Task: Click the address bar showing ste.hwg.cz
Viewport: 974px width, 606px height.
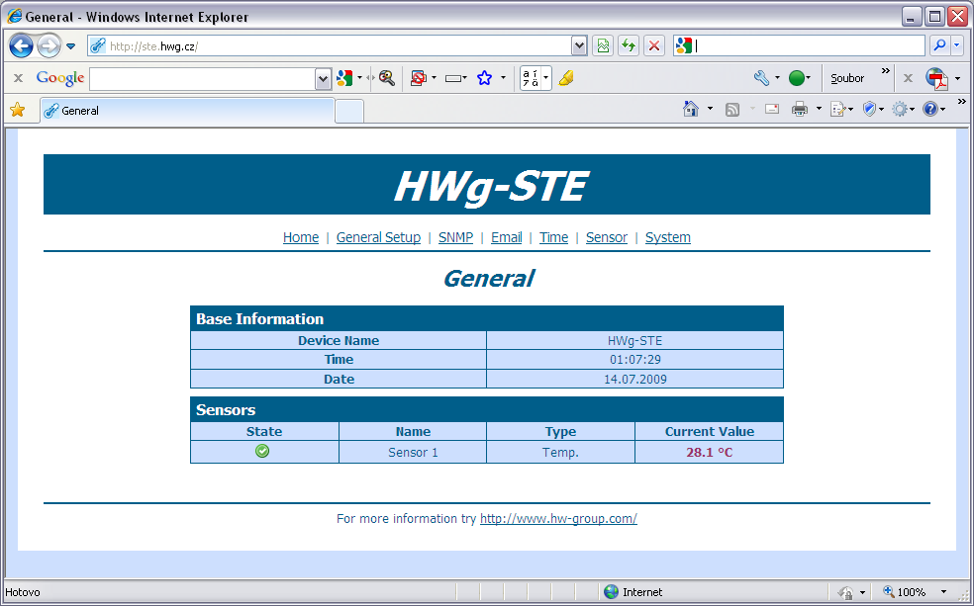Action: pos(330,45)
